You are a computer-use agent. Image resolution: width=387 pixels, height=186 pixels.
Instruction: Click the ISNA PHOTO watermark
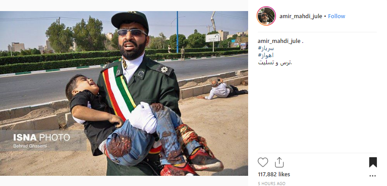(42, 138)
